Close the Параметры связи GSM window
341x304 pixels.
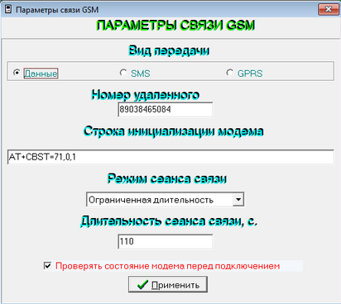[x=329, y=9]
